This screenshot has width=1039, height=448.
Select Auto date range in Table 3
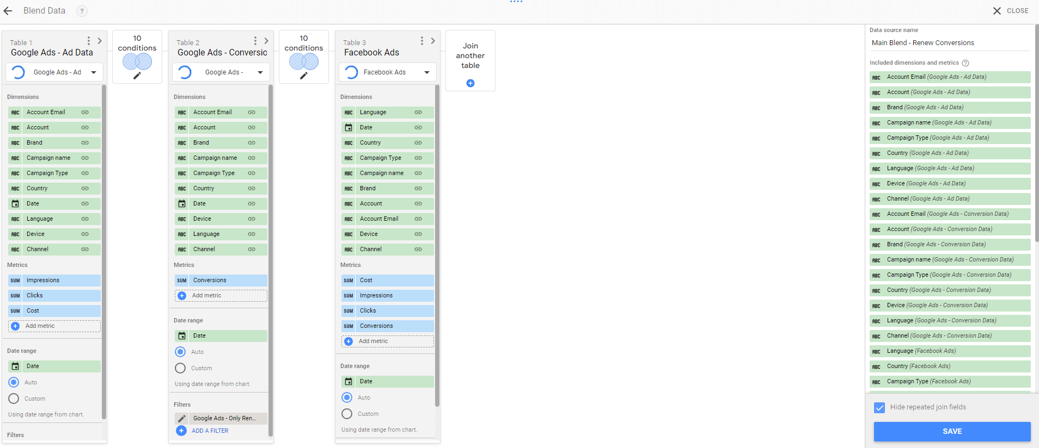tap(347, 397)
